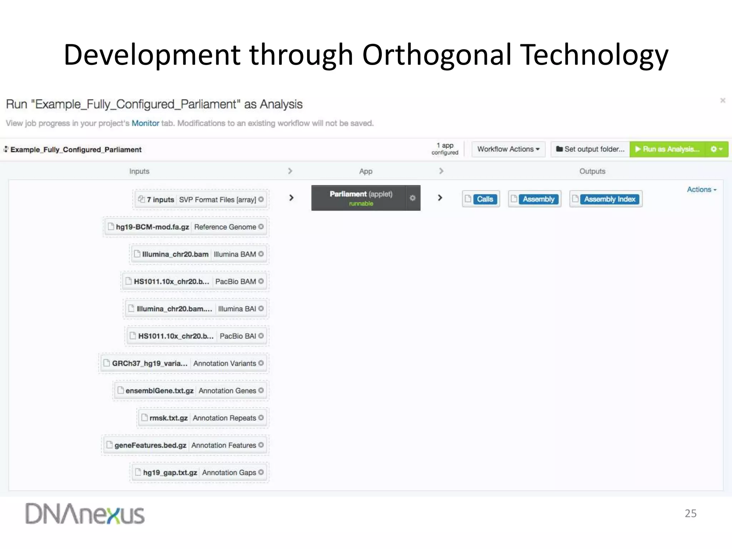Click the 'runnable' status label

click(x=361, y=203)
